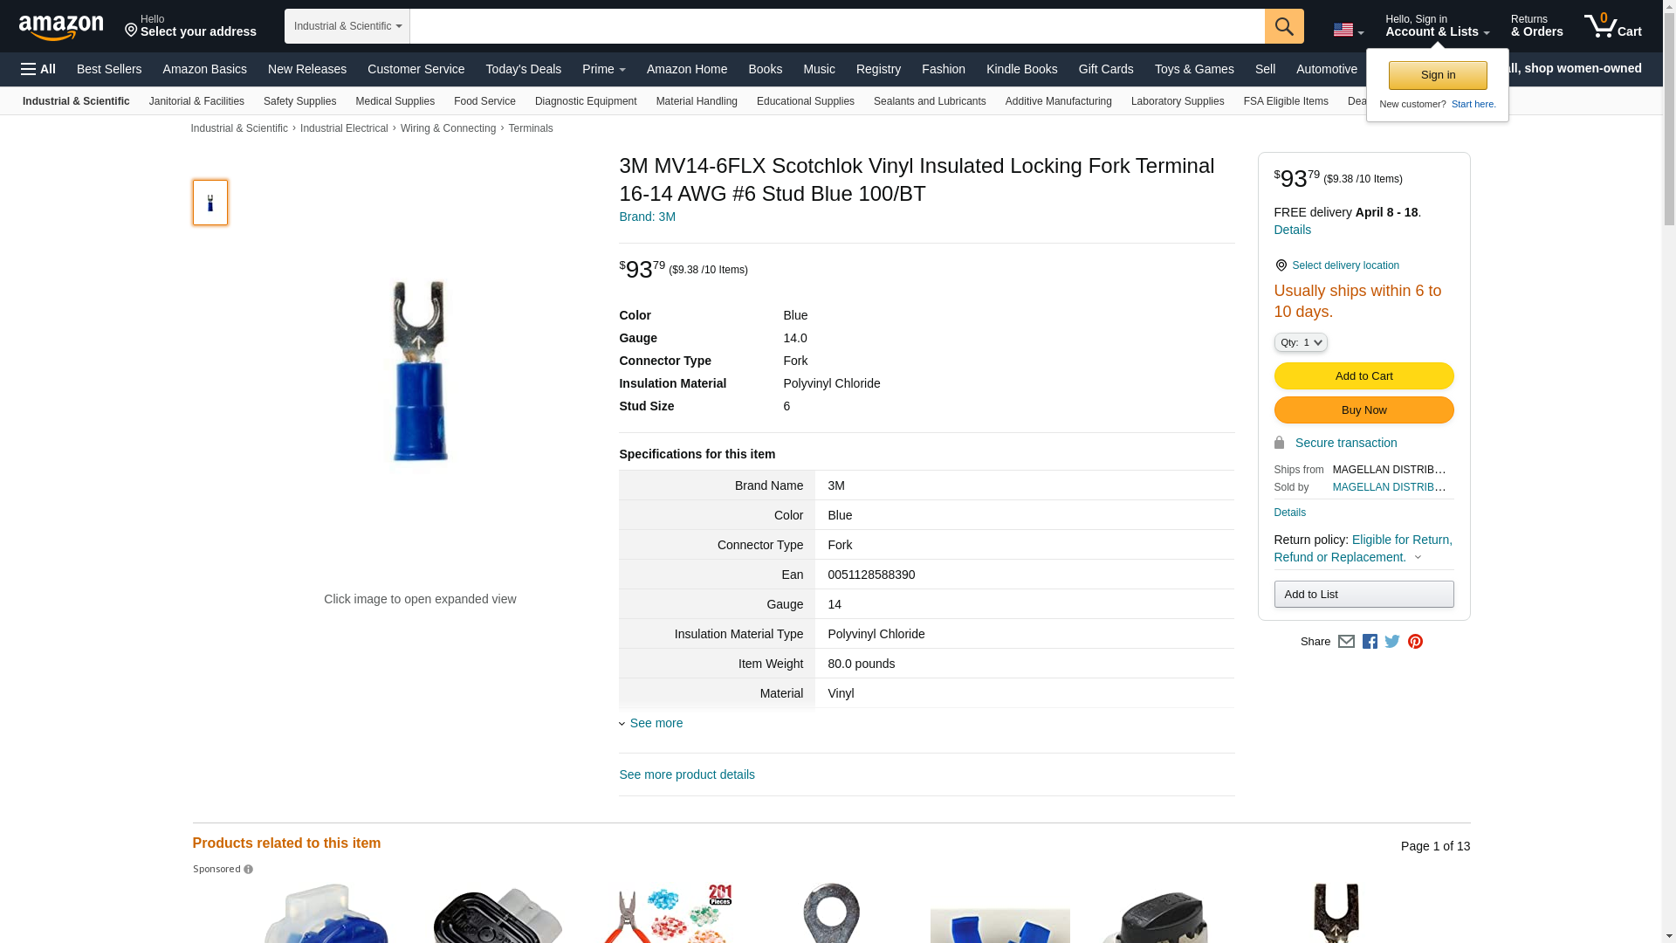
Task: Click the Buy Now button
Action: pyautogui.click(x=1363, y=410)
